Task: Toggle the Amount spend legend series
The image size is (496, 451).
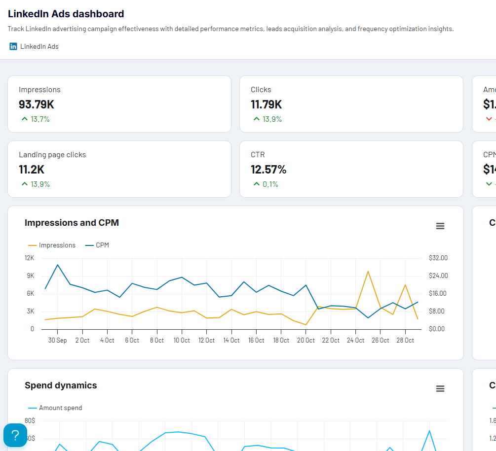Action: (55, 408)
